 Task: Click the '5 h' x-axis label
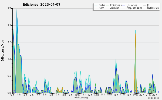pos(45,95)
